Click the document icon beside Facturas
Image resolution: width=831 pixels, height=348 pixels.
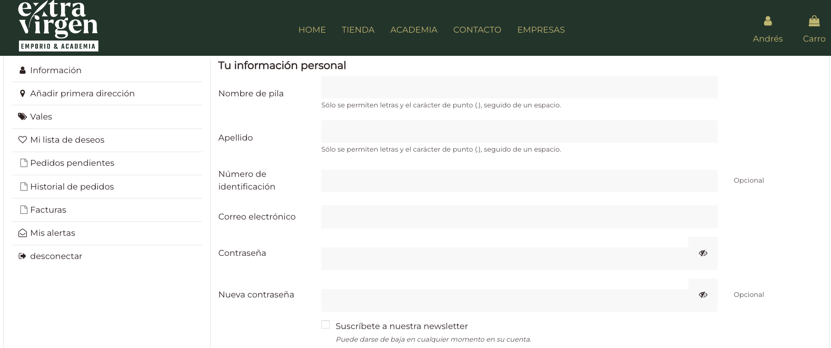(x=23, y=210)
